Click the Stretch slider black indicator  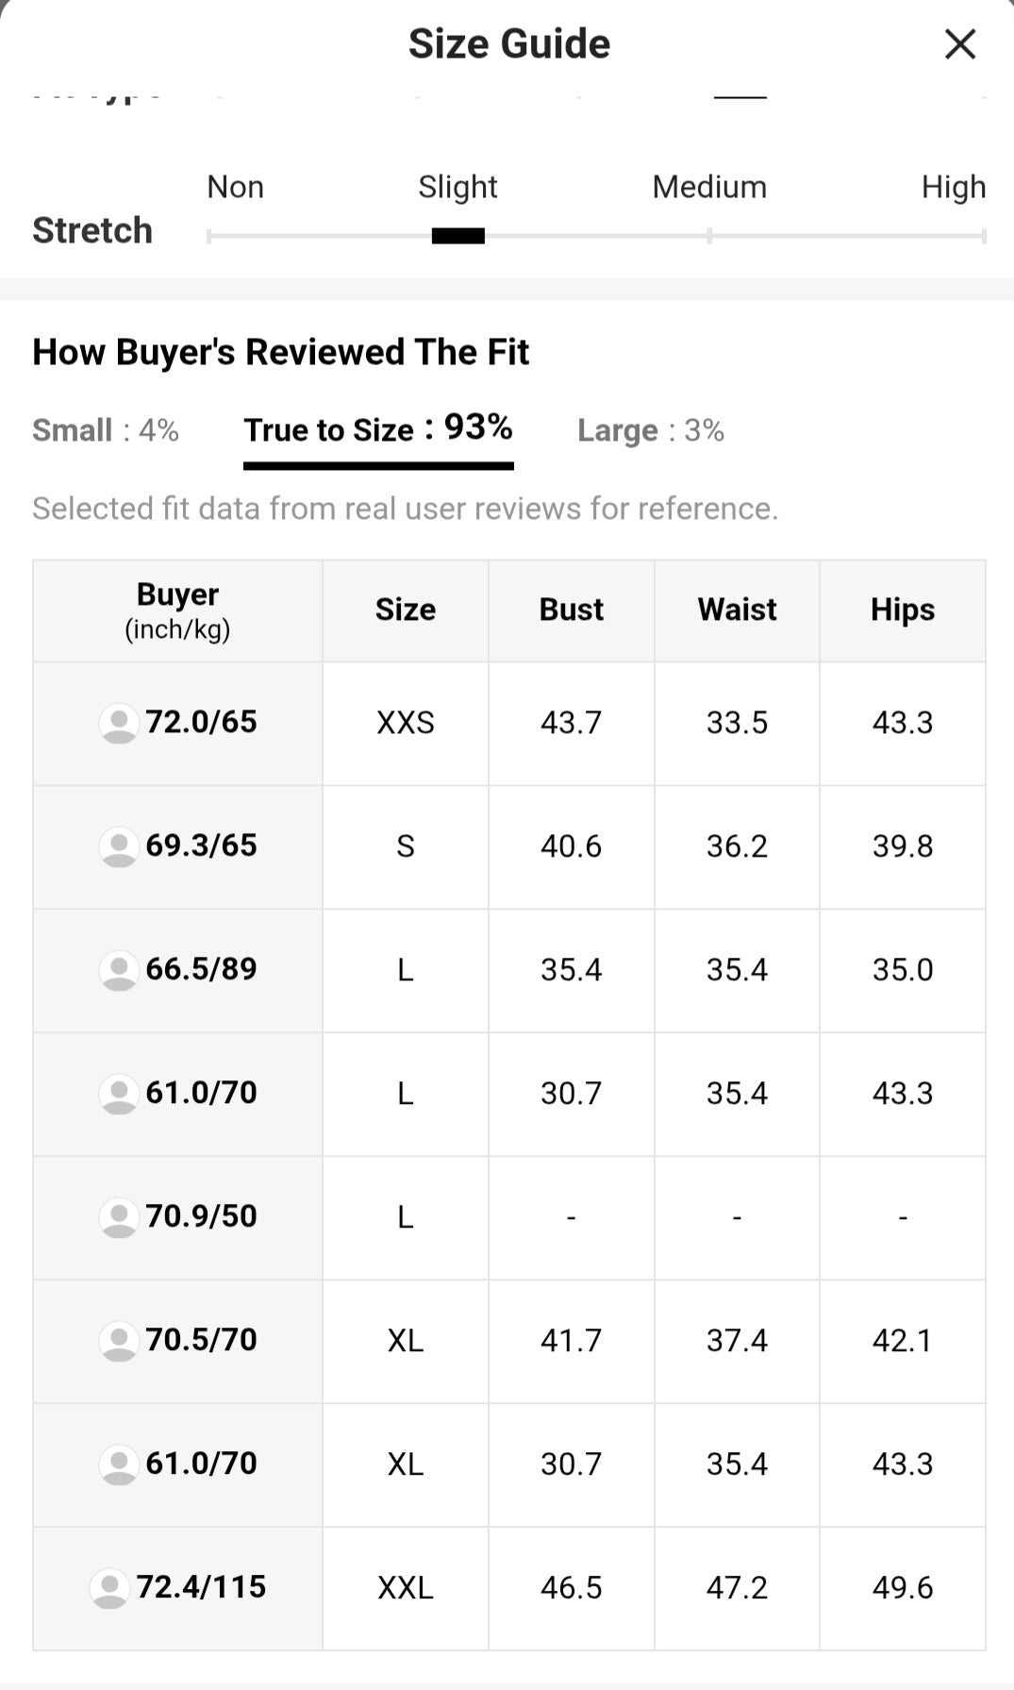pyautogui.click(x=458, y=236)
